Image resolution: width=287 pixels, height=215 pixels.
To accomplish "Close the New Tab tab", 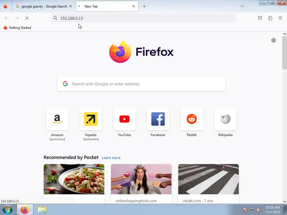I will pos(134,6).
